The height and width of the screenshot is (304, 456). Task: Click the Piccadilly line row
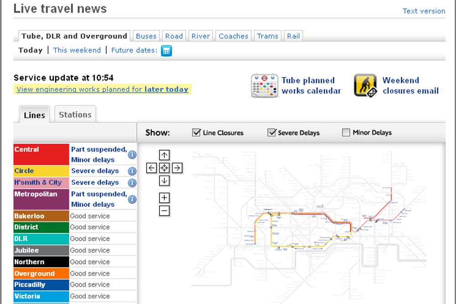point(75,284)
